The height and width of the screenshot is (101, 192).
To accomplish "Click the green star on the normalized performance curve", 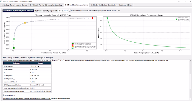I will click(108, 18).
